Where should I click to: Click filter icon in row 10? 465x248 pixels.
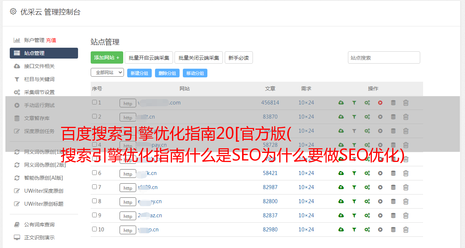pos(354,230)
